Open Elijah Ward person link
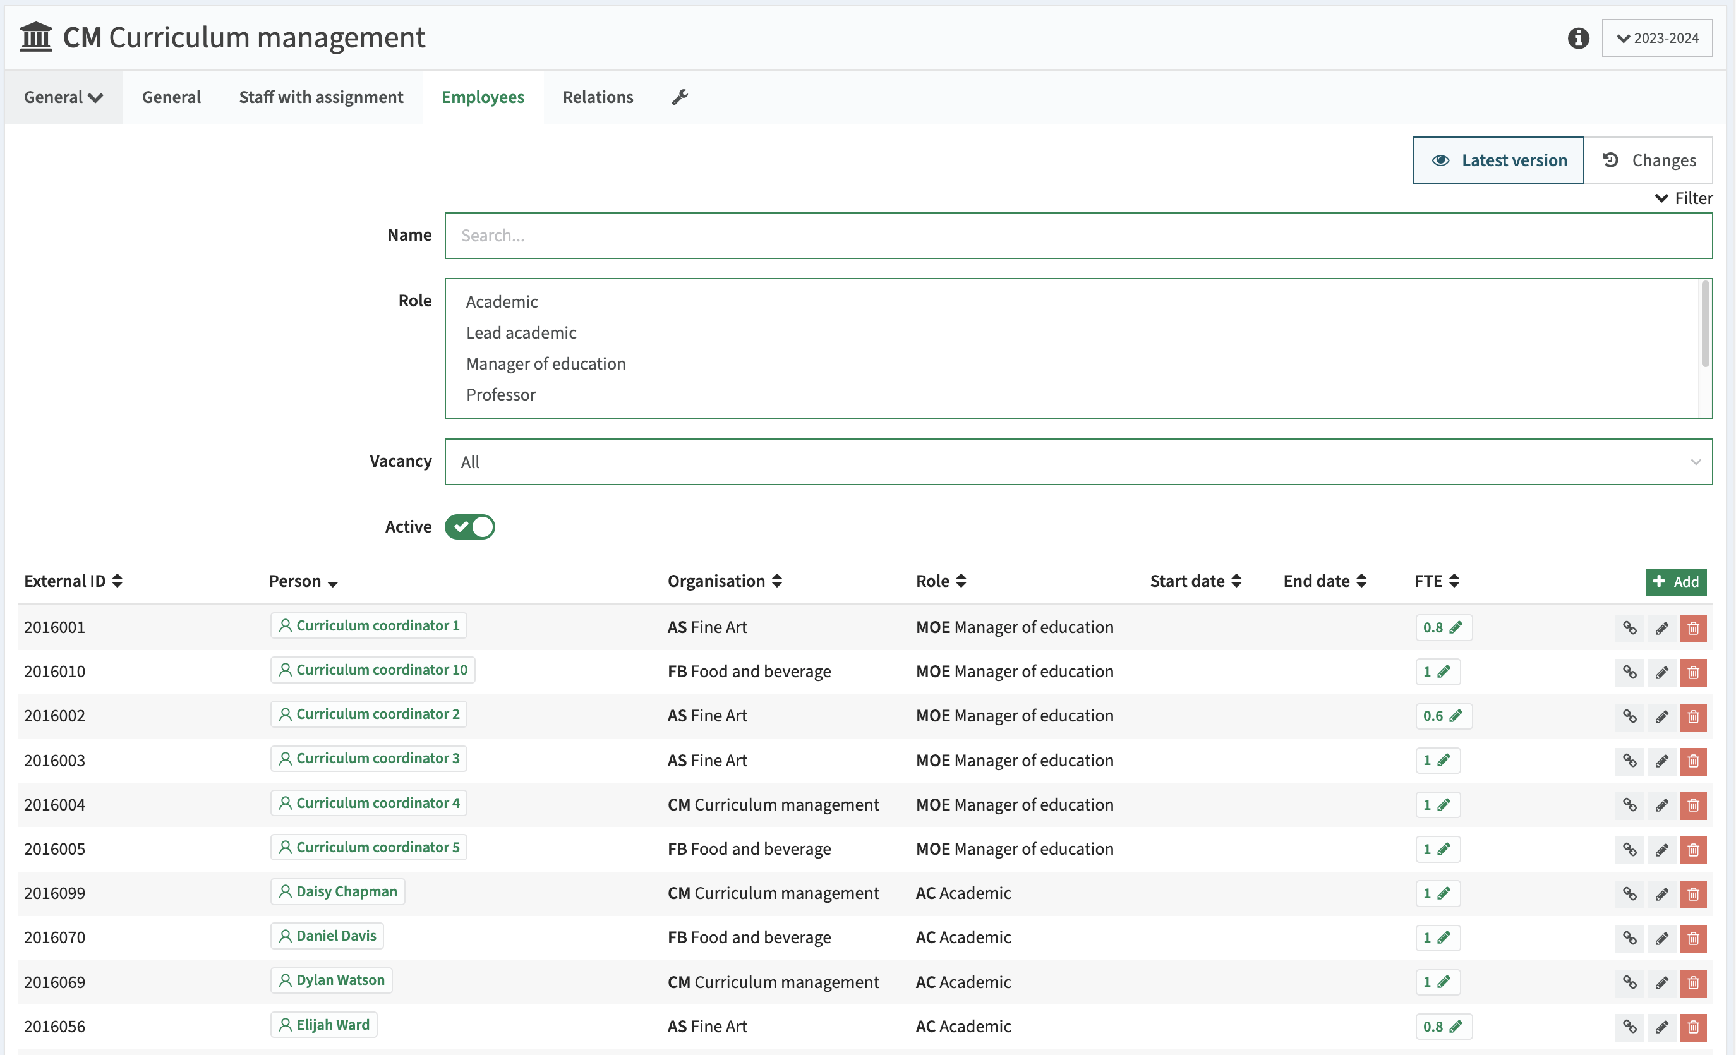The height and width of the screenshot is (1055, 1736). click(x=323, y=1025)
